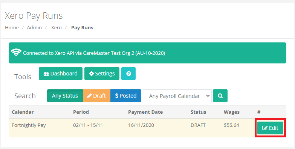Open the Dashboard tool
Image resolution: width=295 pixels, height=149 pixels.
point(61,74)
